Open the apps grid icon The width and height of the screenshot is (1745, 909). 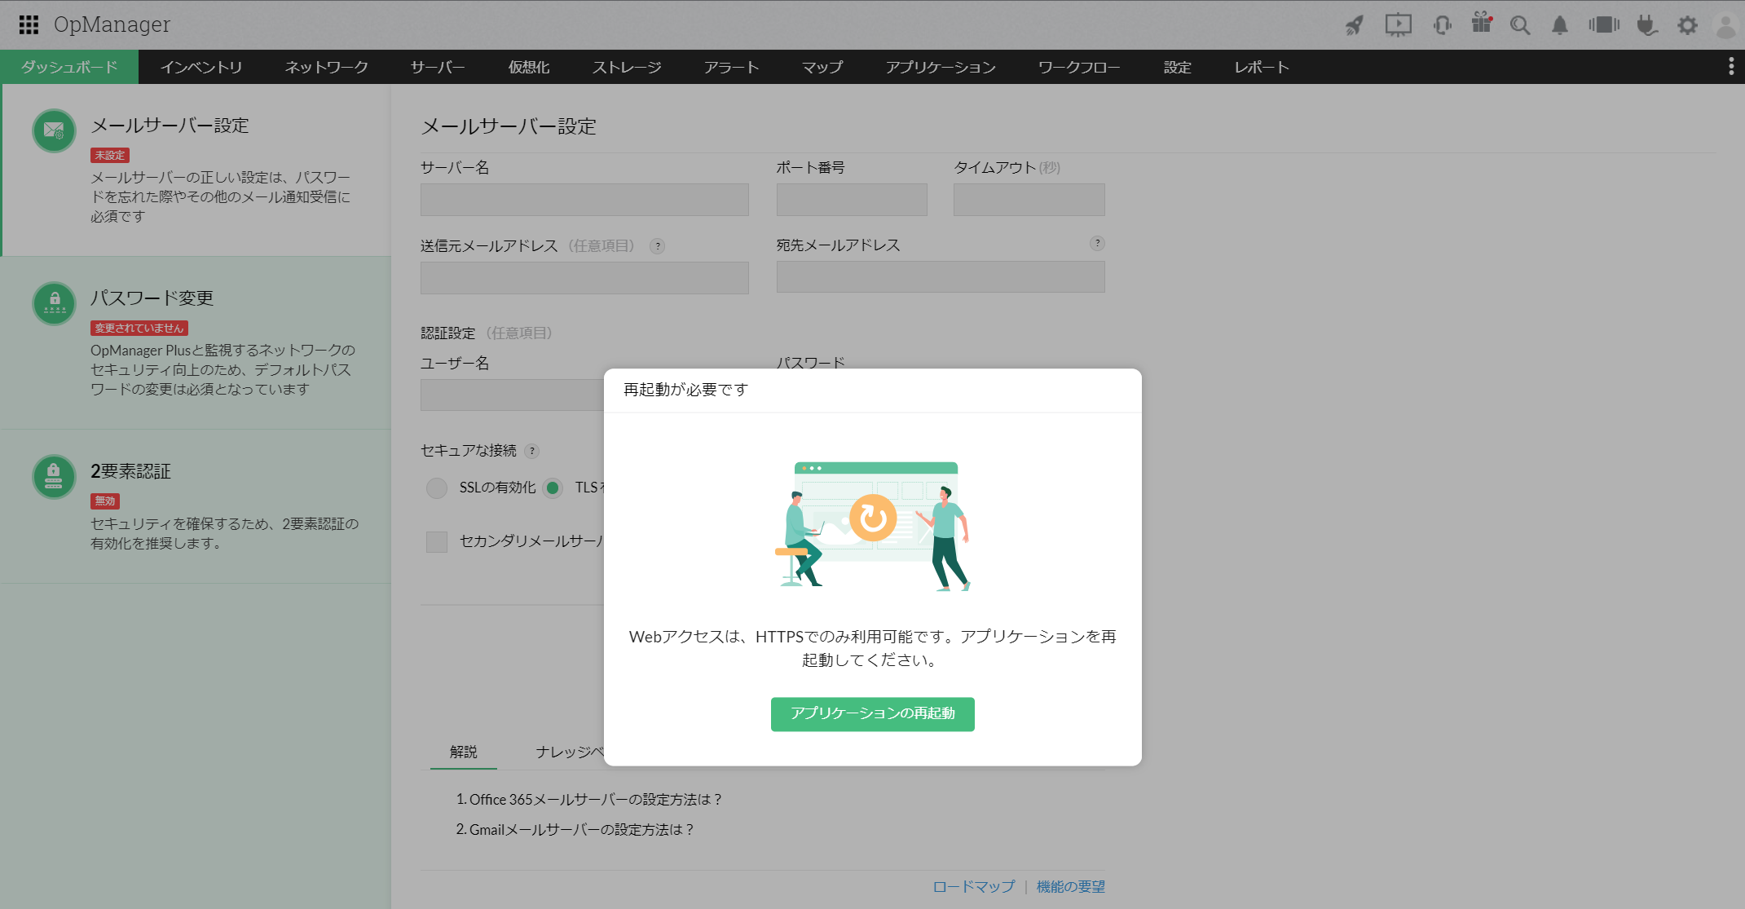coord(29,24)
